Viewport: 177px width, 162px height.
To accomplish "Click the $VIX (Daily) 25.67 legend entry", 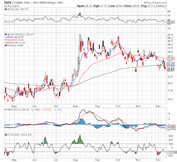I will [20, 34].
